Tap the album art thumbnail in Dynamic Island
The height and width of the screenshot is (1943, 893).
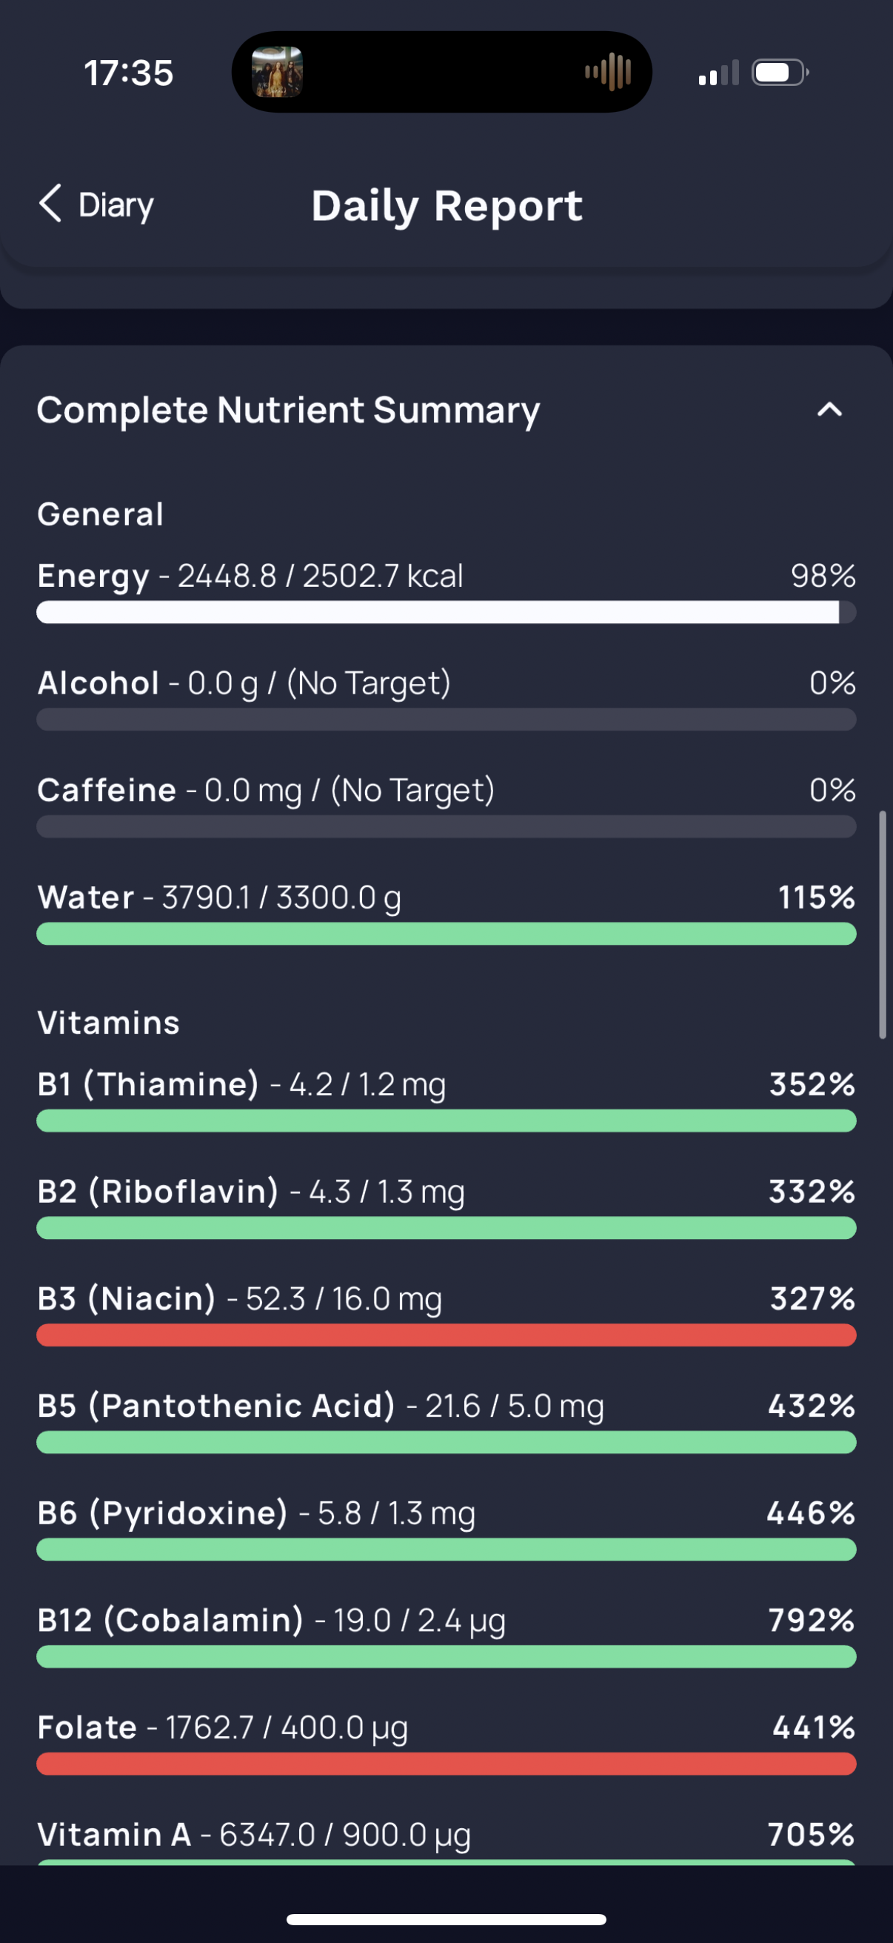(x=277, y=72)
